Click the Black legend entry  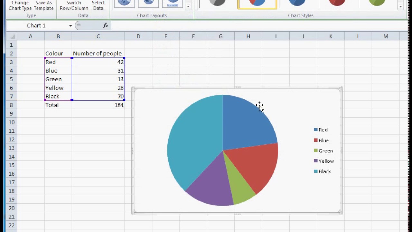[322, 171]
